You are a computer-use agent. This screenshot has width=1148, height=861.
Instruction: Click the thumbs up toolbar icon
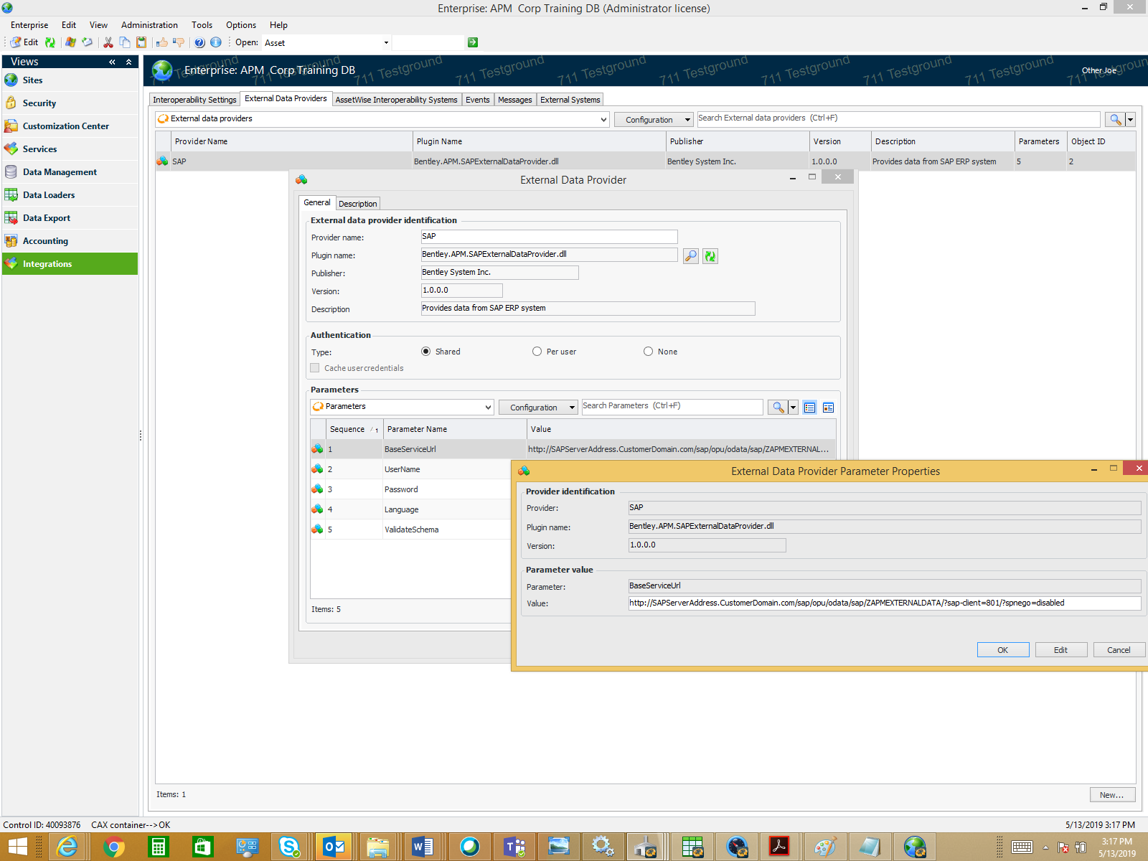[x=162, y=42]
